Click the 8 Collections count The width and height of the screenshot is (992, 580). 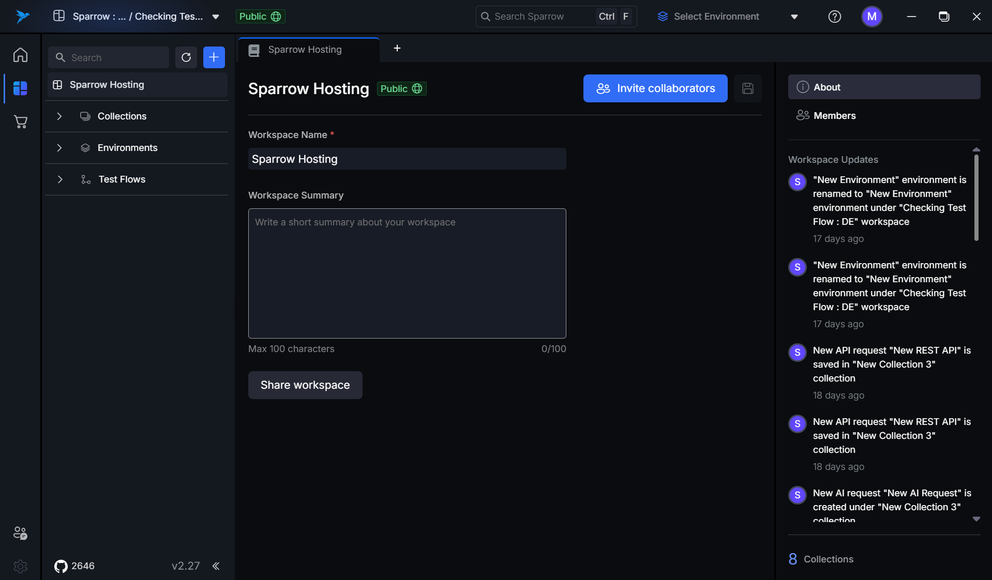pyautogui.click(x=821, y=559)
